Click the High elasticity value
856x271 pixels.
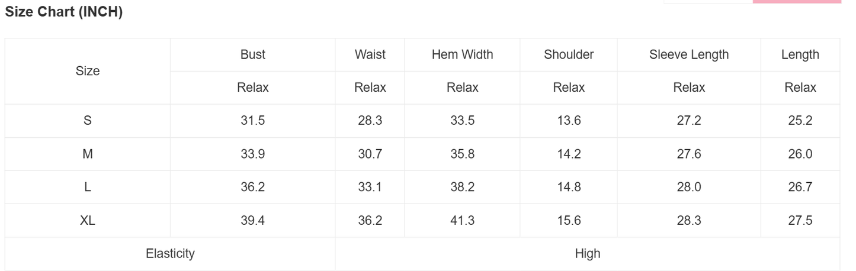[588, 254]
